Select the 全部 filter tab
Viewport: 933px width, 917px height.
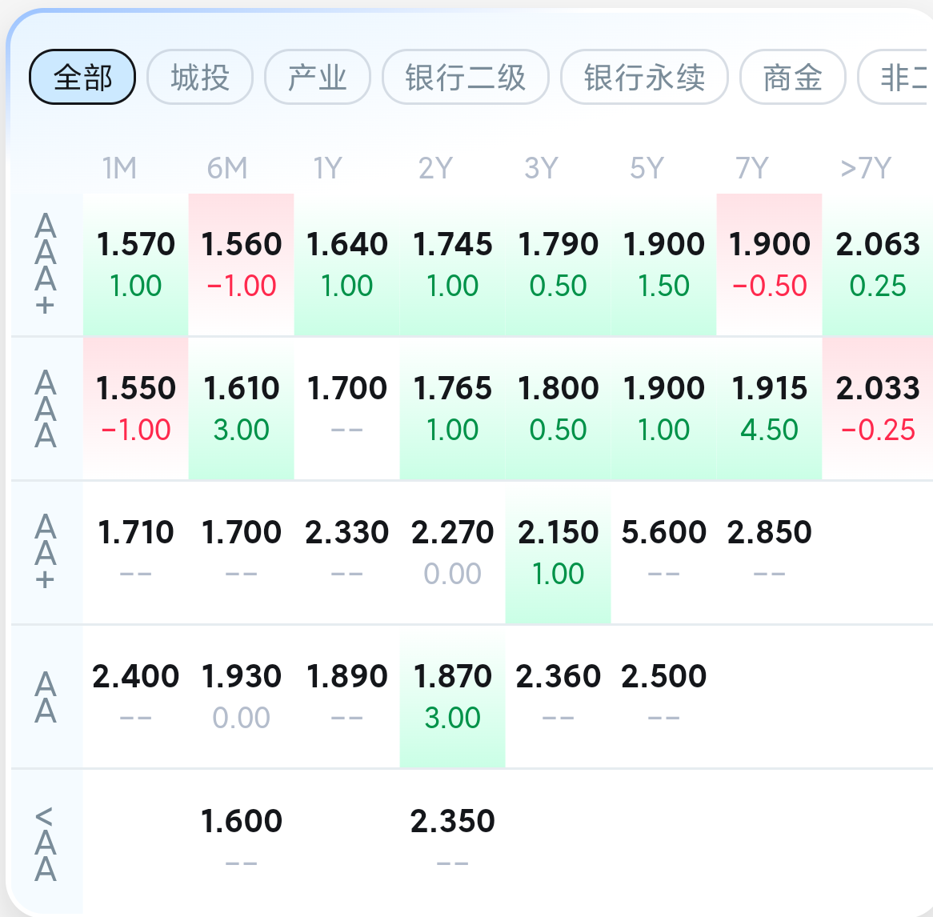tap(82, 77)
